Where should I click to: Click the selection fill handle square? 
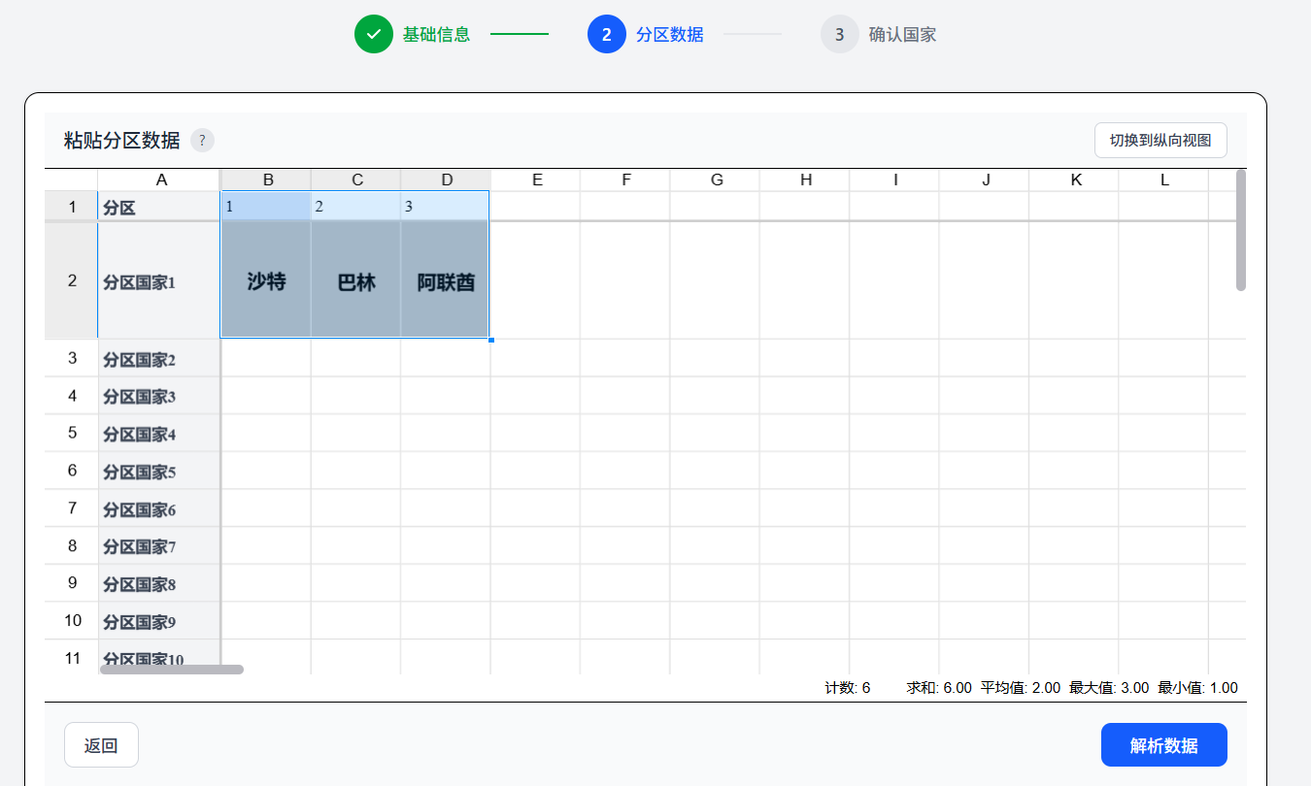(491, 340)
